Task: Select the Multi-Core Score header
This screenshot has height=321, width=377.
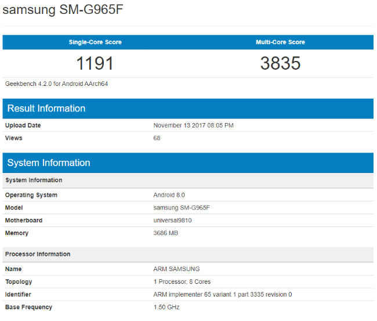Action: [x=281, y=42]
